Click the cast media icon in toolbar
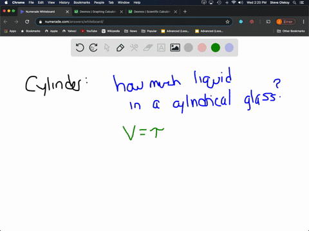 tap(268, 22)
